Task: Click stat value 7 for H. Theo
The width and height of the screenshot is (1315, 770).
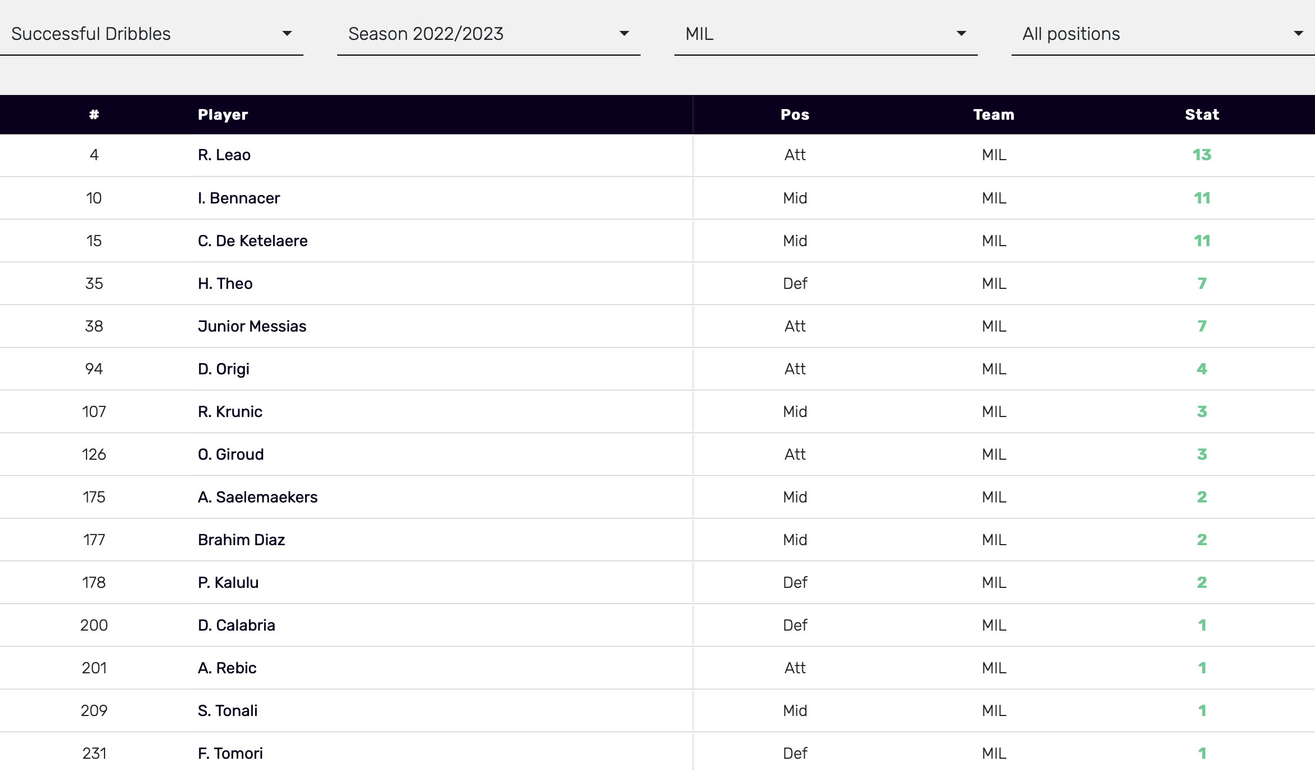Action: (x=1202, y=283)
